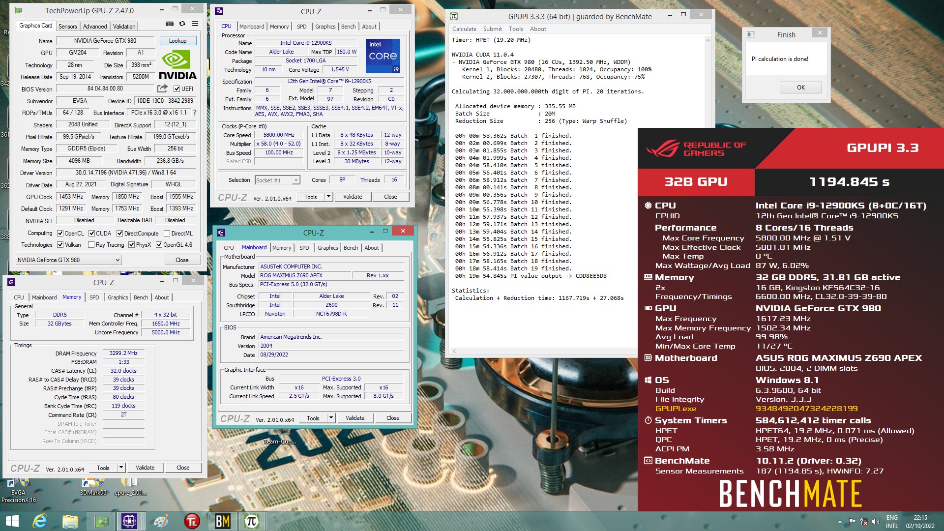The image size is (944, 531).
Task: Click Validate in the CPU-Z Mainboard window
Action: pos(355,418)
